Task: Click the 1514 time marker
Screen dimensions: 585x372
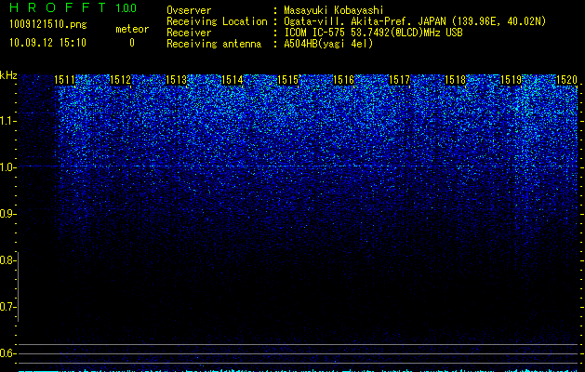Action: [233, 80]
